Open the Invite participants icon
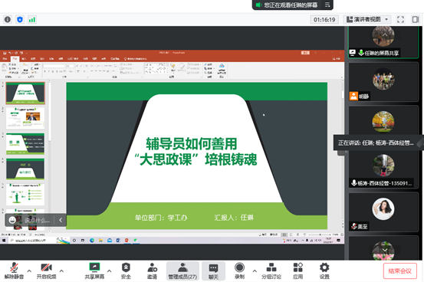 tap(152, 267)
